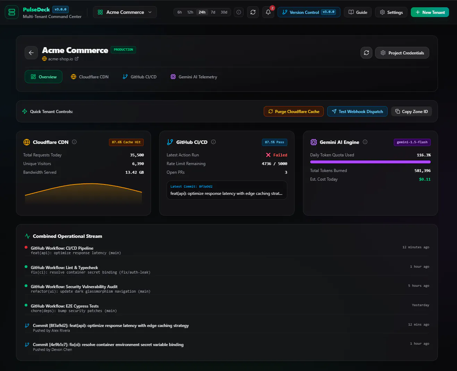Click Copy Zone ID
Image resolution: width=457 pixels, height=371 pixels.
coord(412,111)
